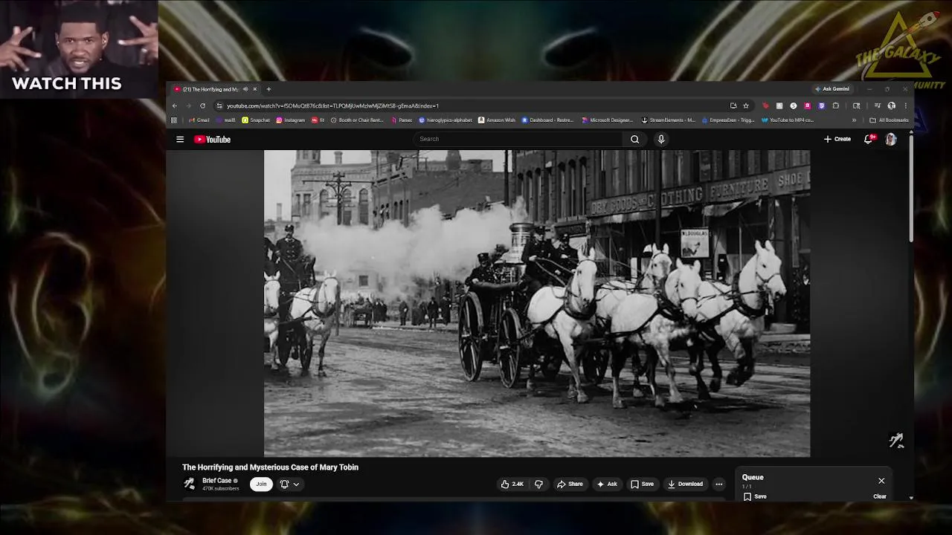Open the Chrome apps grid icon
This screenshot has width=952, height=535.
pos(174,120)
